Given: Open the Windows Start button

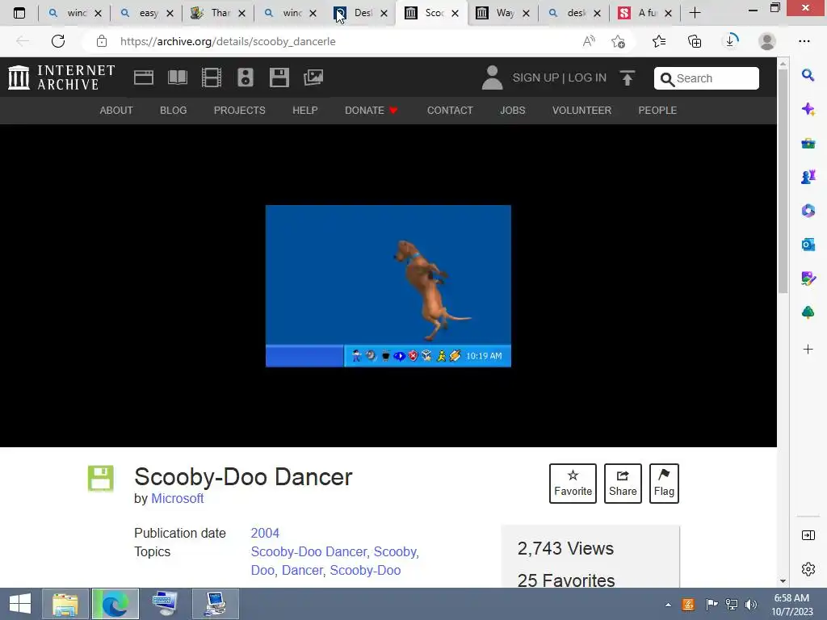Looking at the screenshot, I should point(20,604).
